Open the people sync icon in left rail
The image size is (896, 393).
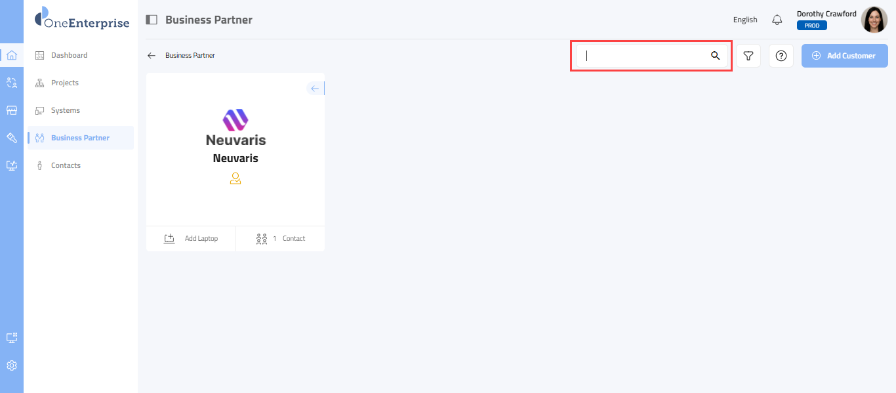(11, 83)
